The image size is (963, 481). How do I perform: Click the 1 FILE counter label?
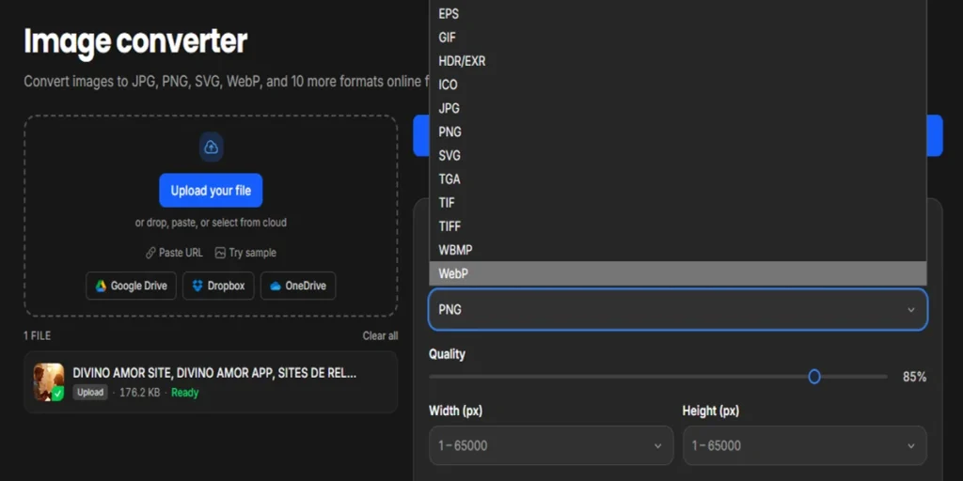(x=38, y=335)
